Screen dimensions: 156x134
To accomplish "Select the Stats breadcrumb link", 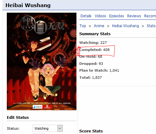I will [151, 26].
